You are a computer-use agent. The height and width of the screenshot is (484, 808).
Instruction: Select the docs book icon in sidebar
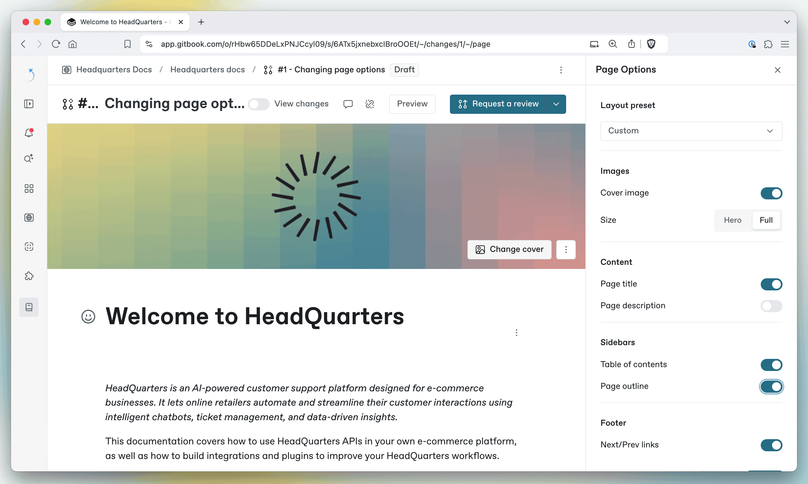pos(29,307)
